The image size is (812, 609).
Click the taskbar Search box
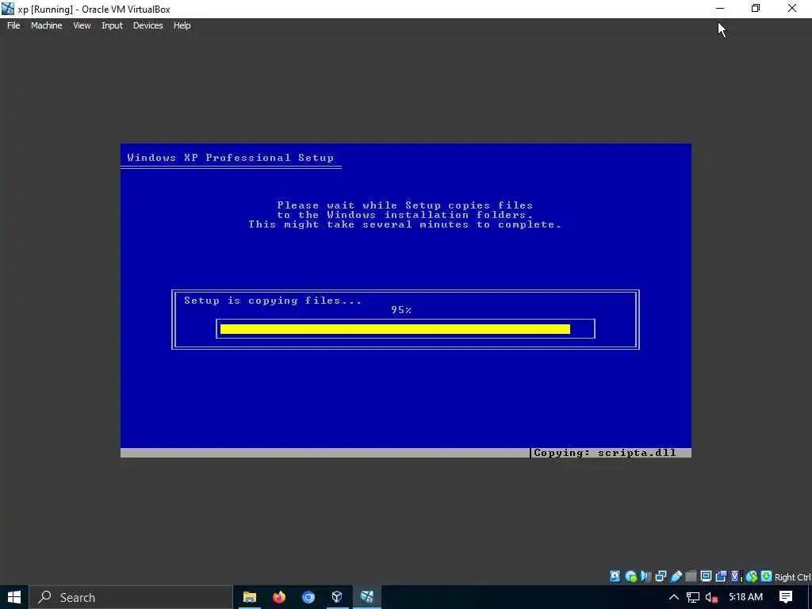pyautogui.click(x=131, y=597)
